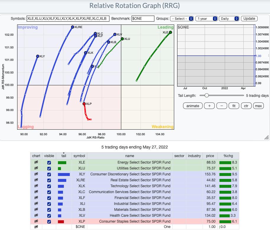The height and width of the screenshot is (230, 270).
Task: Open the chart icon for XLY row
Action: (x=36, y=174)
